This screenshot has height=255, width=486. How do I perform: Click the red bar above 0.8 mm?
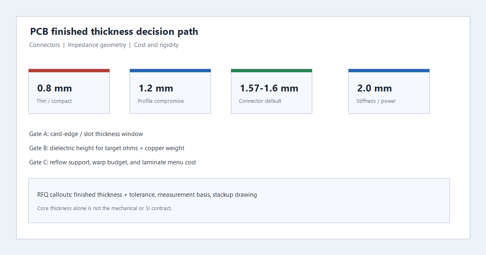tap(69, 70)
